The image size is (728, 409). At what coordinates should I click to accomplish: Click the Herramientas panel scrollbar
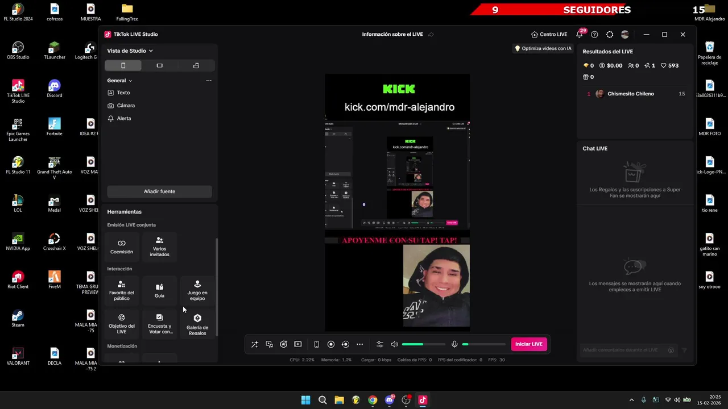(x=217, y=287)
